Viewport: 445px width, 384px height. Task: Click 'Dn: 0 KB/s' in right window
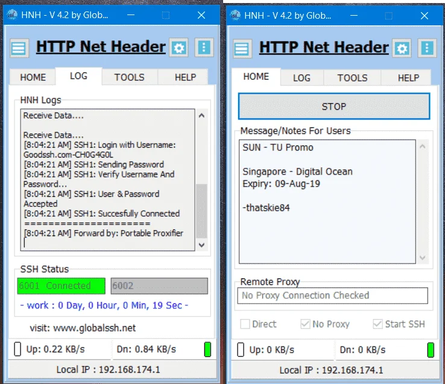pos(362,350)
